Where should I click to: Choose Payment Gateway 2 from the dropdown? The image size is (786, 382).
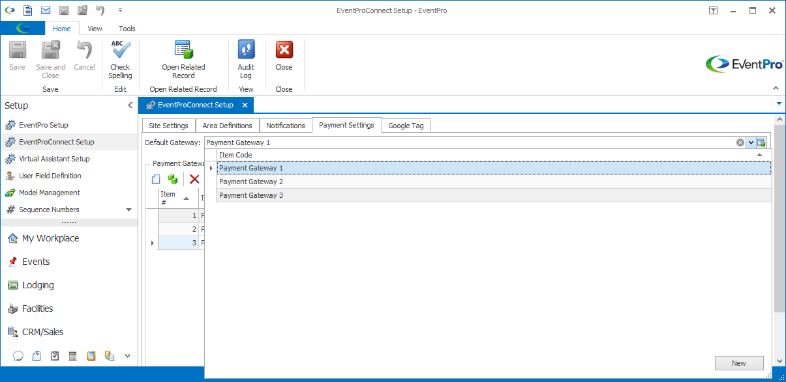point(494,182)
